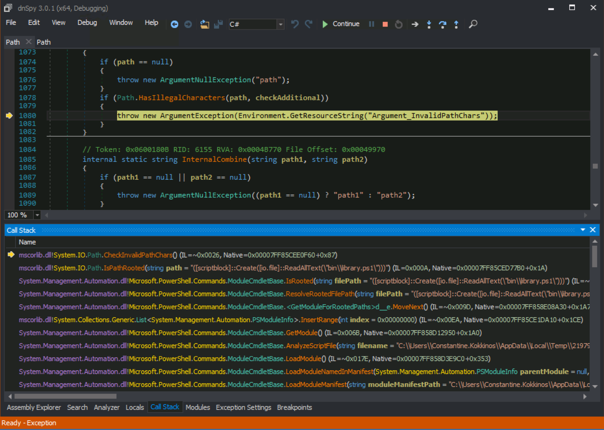Redo action via the toolbar icon
604x430 pixels.
tap(309, 24)
